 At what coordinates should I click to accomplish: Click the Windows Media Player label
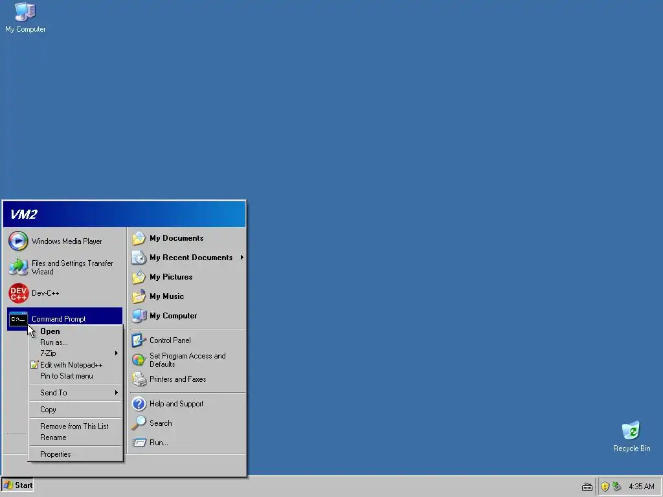click(67, 241)
